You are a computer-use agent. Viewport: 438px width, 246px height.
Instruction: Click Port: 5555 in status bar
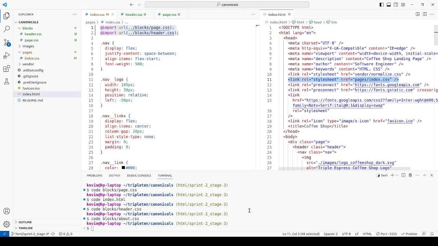[x=386, y=234]
